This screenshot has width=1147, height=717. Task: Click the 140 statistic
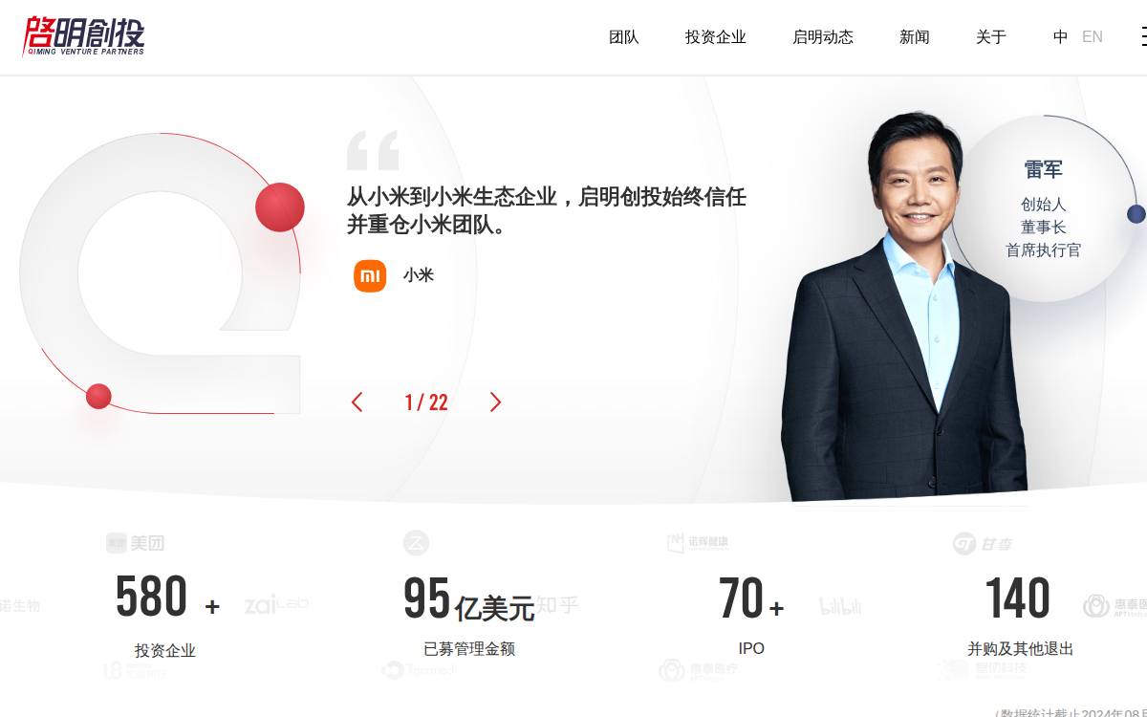coord(1018,598)
